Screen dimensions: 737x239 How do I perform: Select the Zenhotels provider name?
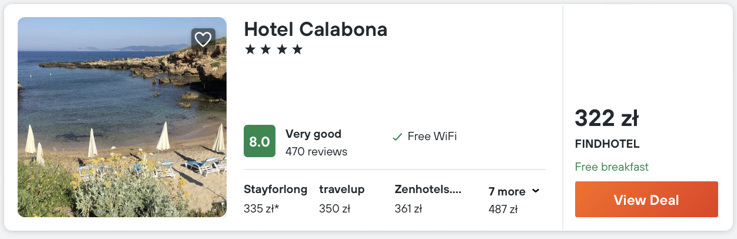pyautogui.click(x=428, y=190)
